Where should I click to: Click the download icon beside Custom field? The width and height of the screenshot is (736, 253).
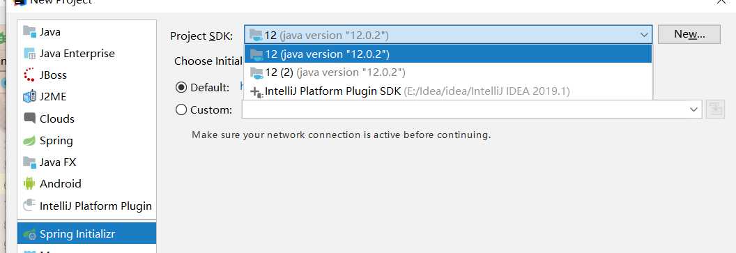coord(715,109)
